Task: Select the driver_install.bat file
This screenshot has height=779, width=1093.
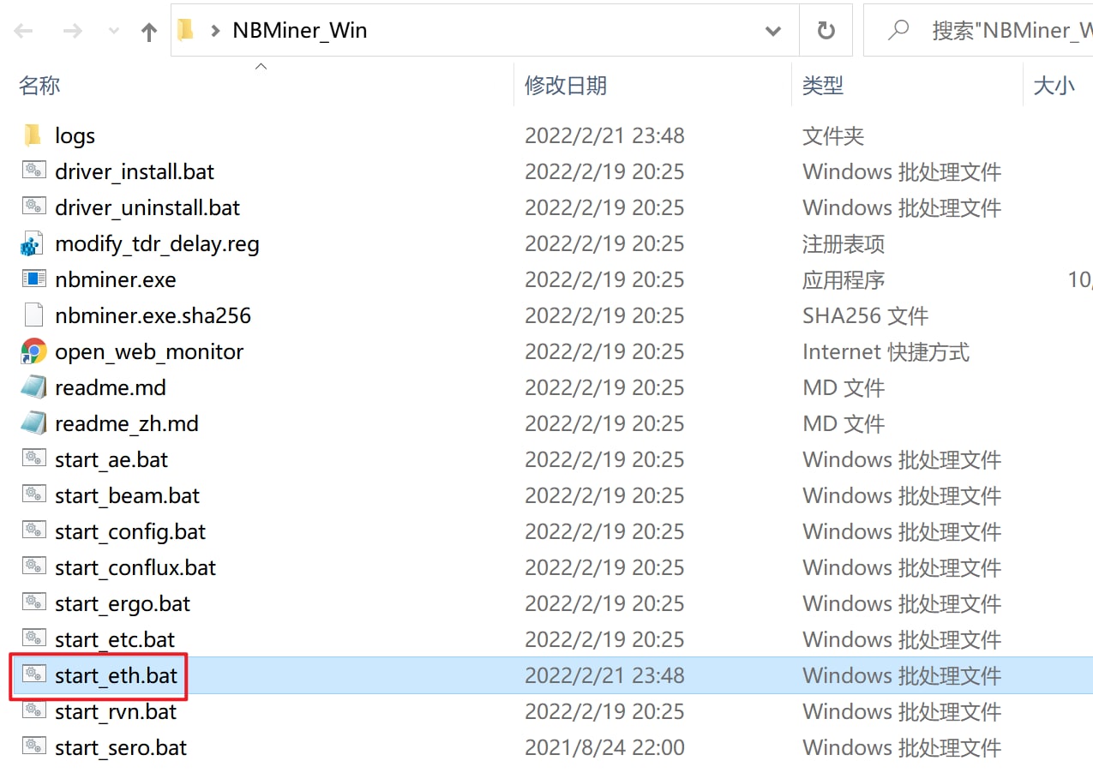Action: pos(134,171)
